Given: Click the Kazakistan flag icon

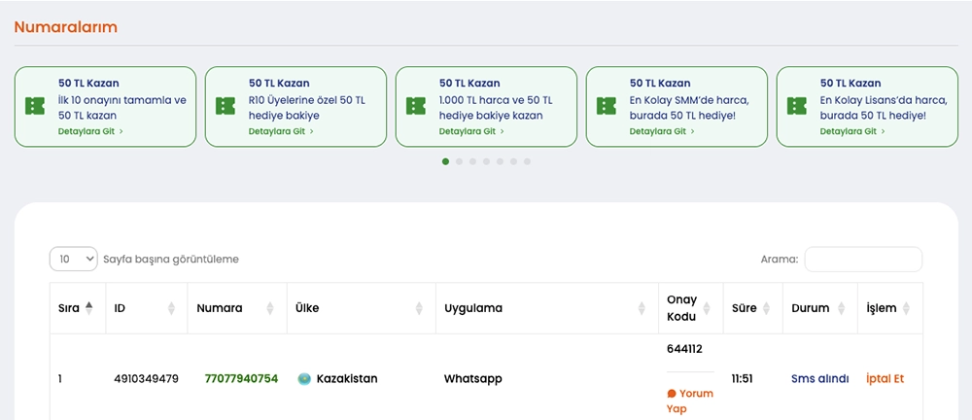Looking at the screenshot, I should click(304, 379).
